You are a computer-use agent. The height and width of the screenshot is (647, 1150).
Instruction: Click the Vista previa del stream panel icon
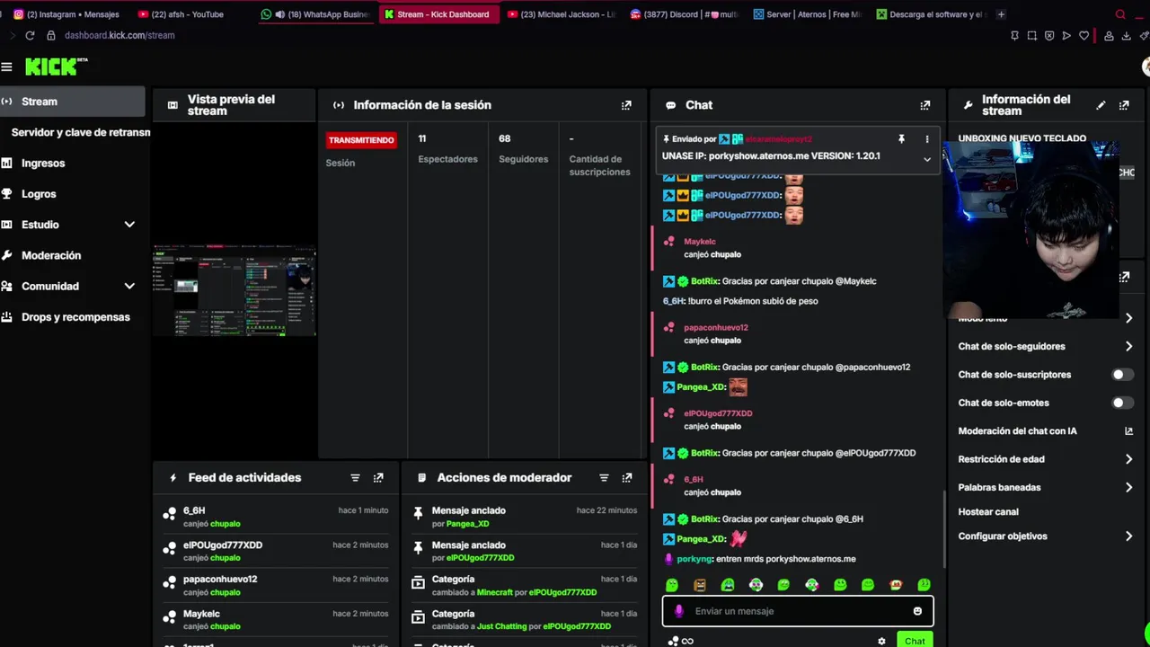tap(172, 105)
